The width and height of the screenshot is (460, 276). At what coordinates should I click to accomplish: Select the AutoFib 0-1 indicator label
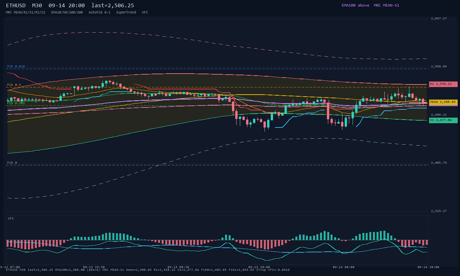pos(100,12)
